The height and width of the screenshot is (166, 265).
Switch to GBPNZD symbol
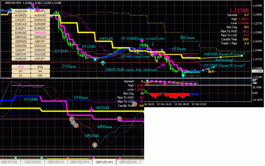click(x=21, y=41)
